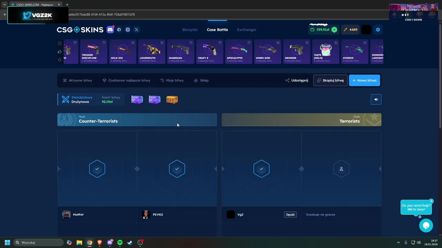Show favorites with the star icon
Image resolution: width=442 pixels, height=248 pixels.
(60, 60)
